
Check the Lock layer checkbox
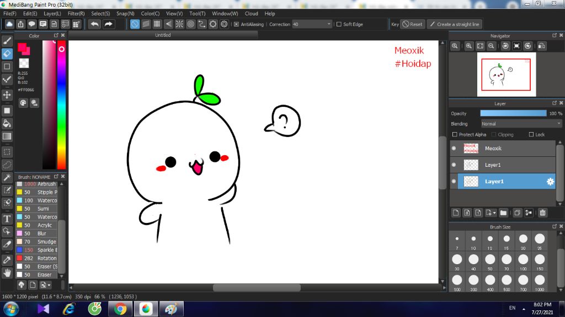point(531,134)
